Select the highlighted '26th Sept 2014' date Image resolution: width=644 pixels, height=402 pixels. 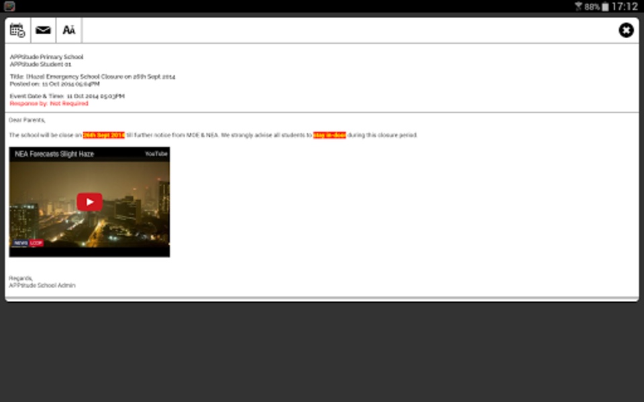click(x=103, y=135)
